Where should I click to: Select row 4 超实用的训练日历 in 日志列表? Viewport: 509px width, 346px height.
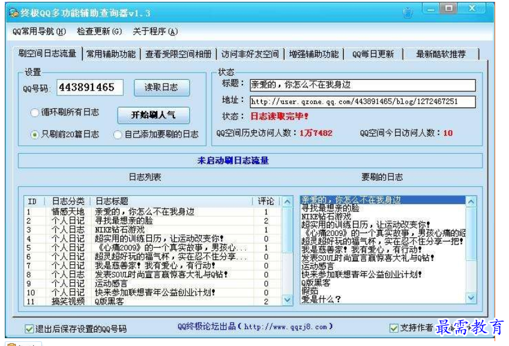tap(152, 239)
